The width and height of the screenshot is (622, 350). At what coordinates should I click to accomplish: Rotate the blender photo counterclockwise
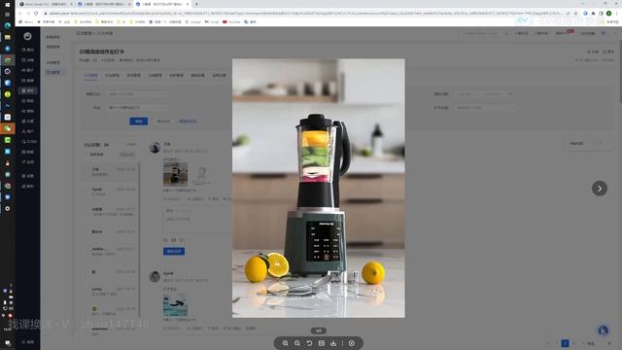[309, 343]
